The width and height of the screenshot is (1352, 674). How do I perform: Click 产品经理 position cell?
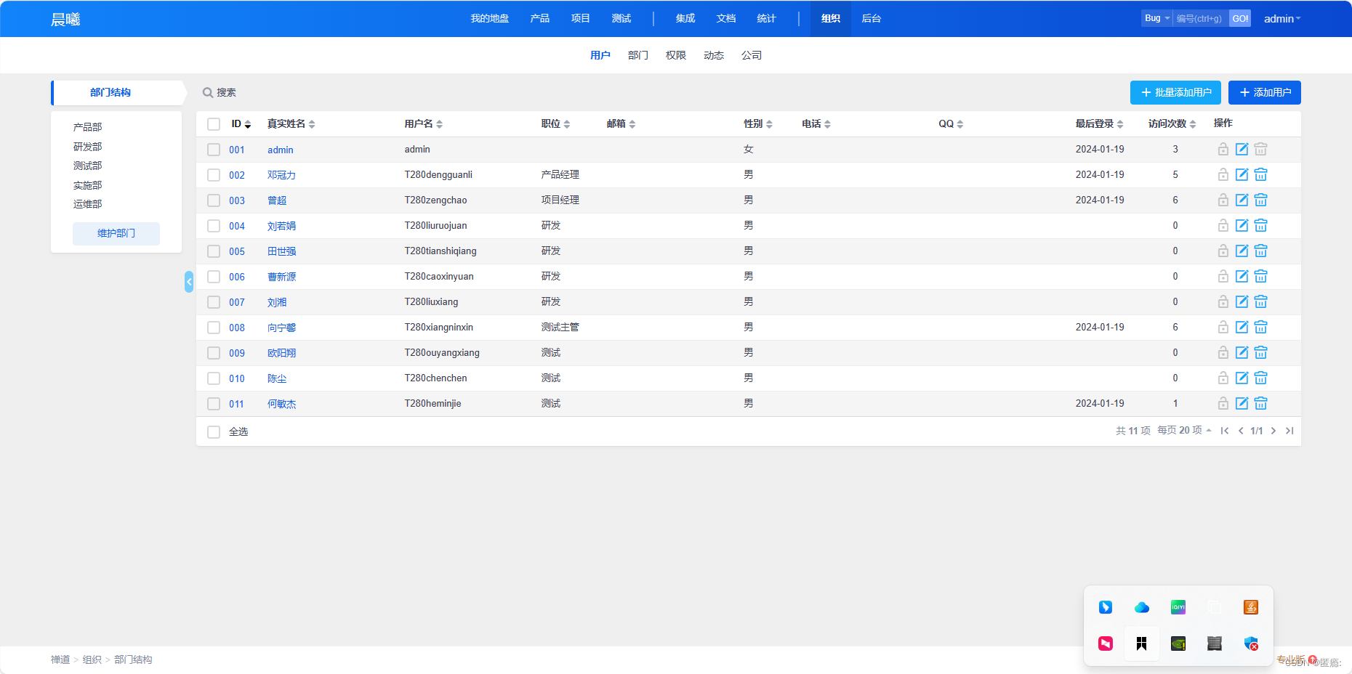click(x=560, y=174)
